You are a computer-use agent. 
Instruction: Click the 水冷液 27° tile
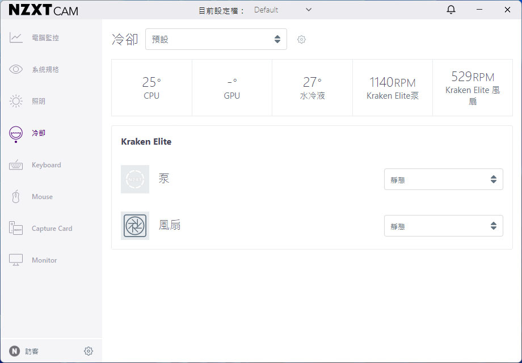312,87
